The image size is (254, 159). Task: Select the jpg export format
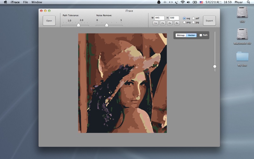pyautogui.click(x=193, y=22)
